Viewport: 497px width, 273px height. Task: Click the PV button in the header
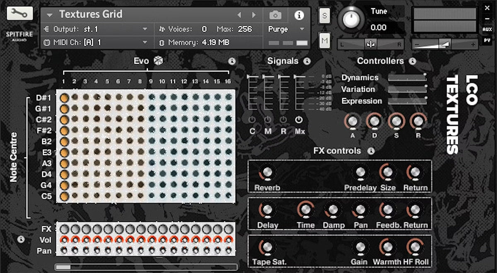[487, 41]
